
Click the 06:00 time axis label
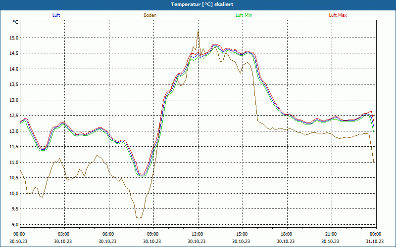pyautogui.click(x=109, y=234)
